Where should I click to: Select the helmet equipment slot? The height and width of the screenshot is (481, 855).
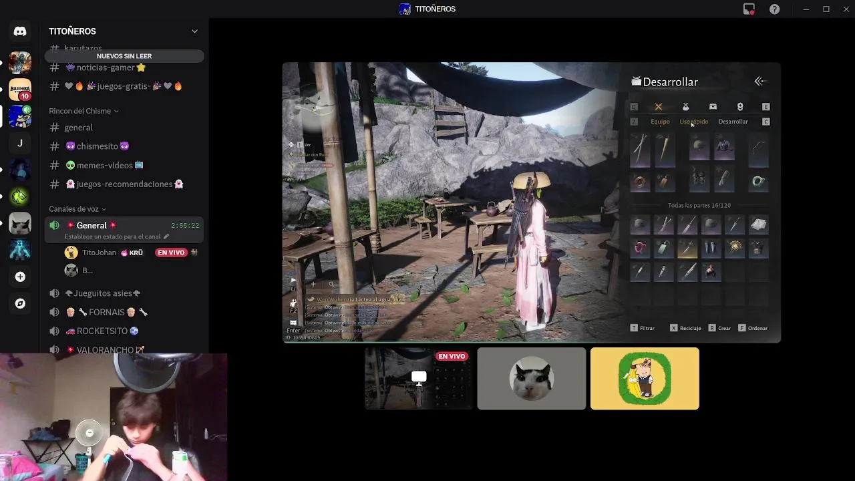(x=699, y=147)
